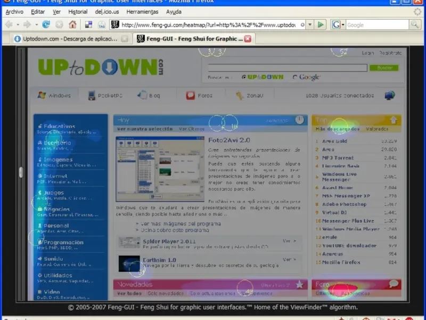Open the Archivo menu
The height and width of the screenshot is (320, 426).
coord(14,12)
